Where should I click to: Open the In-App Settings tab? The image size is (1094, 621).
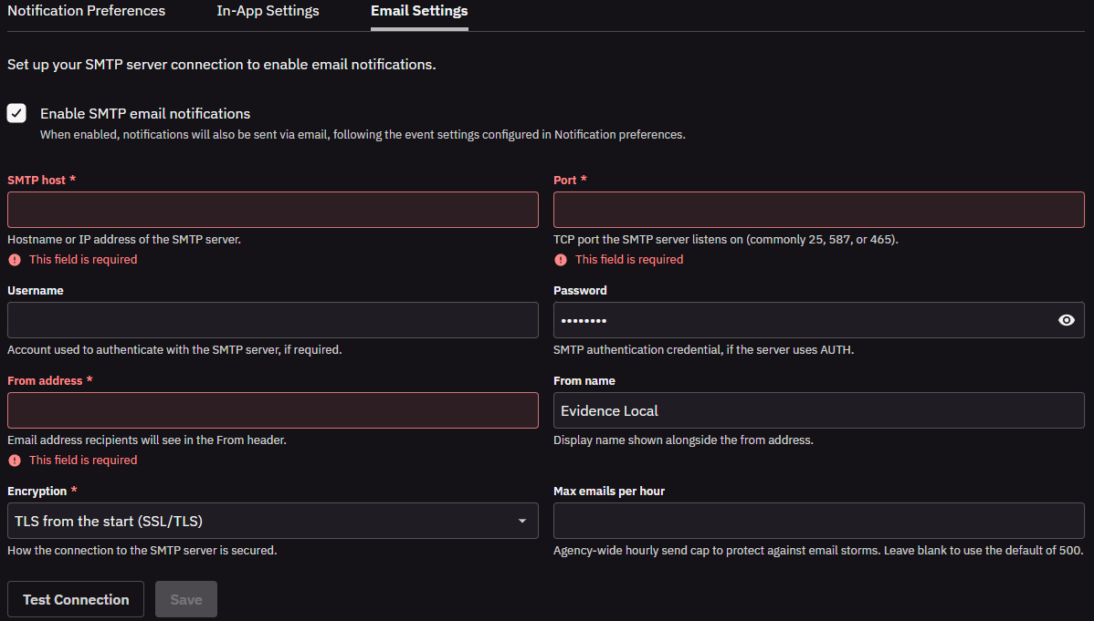(268, 11)
